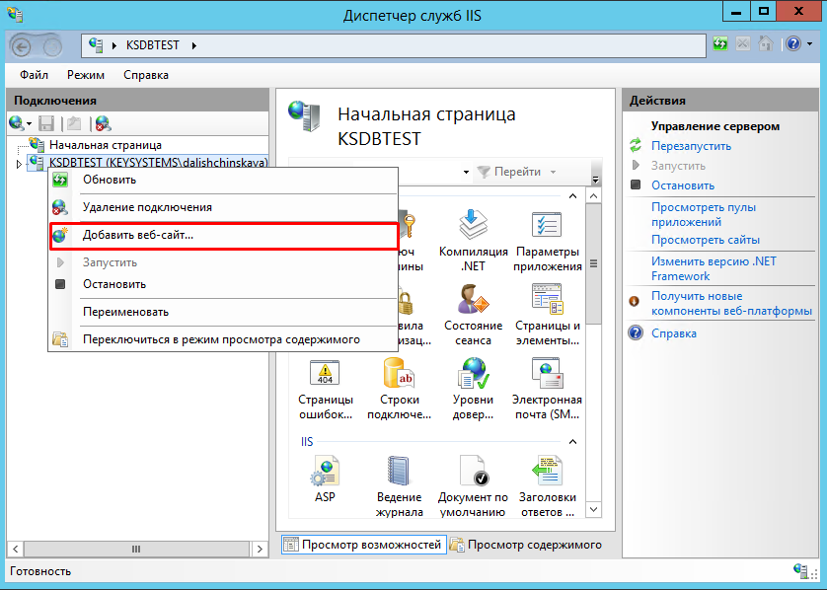The image size is (827, 590).
Task: Open the Режим menu
Action: click(x=86, y=75)
